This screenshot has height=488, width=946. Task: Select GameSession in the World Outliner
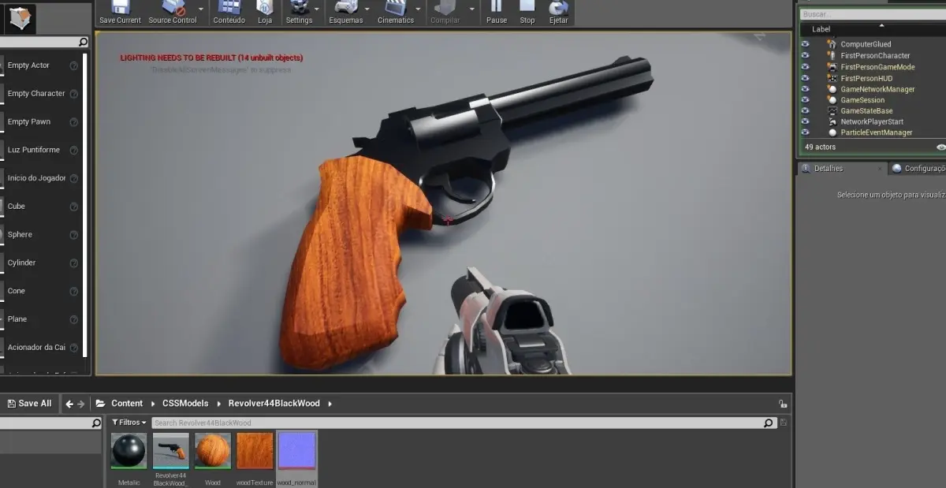(862, 100)
